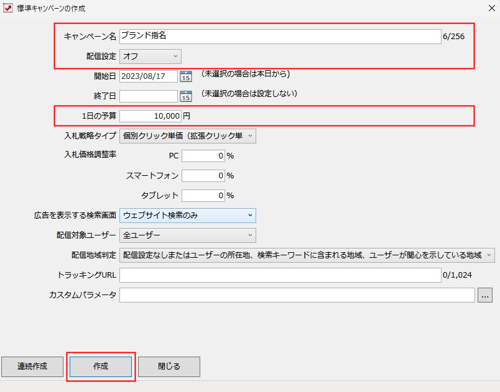Click the app icon in title bar
500x392 pixels.
(x=8, y=9)
